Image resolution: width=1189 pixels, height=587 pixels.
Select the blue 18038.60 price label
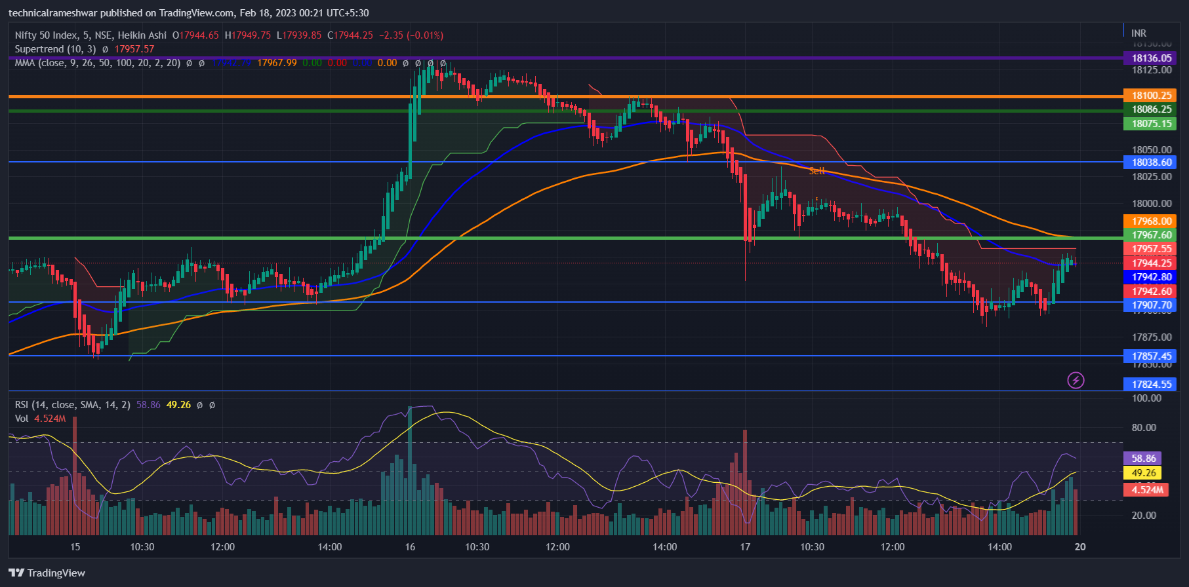(x=1149, y=162)
